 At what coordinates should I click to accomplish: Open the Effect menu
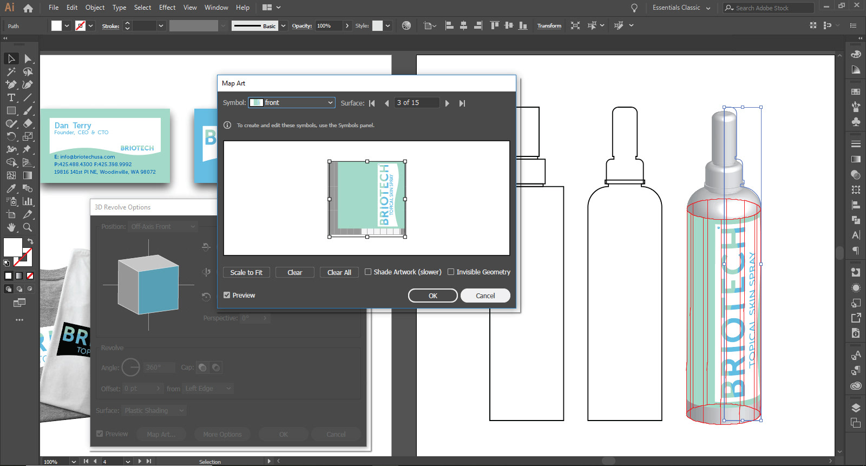167,8
